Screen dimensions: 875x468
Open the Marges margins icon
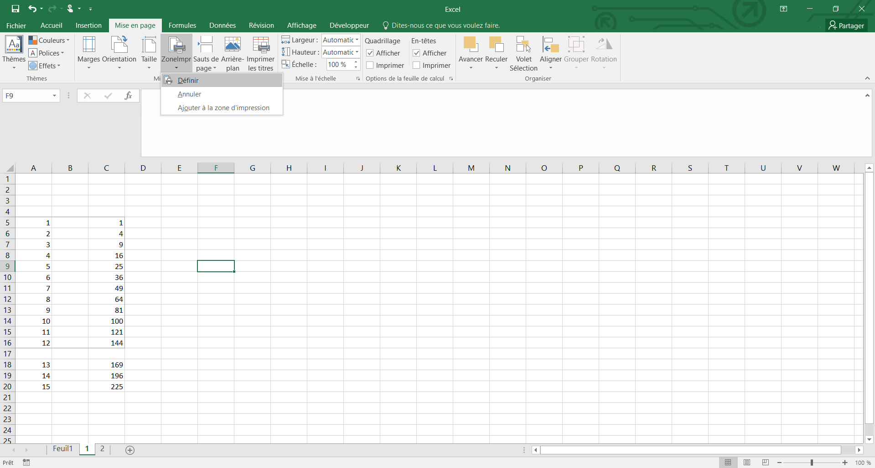pos(88,44)
